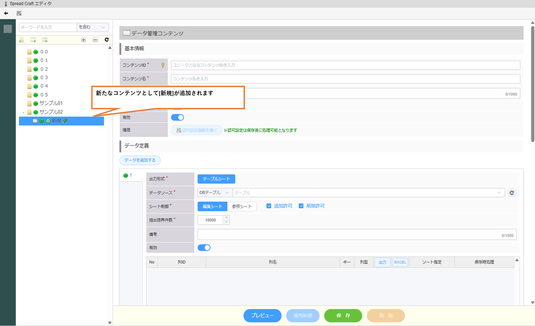Select data definition tab 1
This screenshot has width=535, height=326.
point(128,176)
